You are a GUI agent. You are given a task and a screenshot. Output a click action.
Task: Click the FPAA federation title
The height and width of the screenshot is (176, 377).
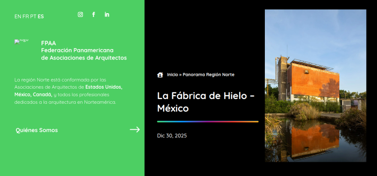(x=84, y=50)
